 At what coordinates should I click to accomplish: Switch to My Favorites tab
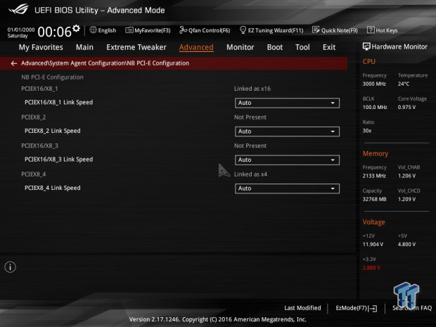click(x=41, y=47)
